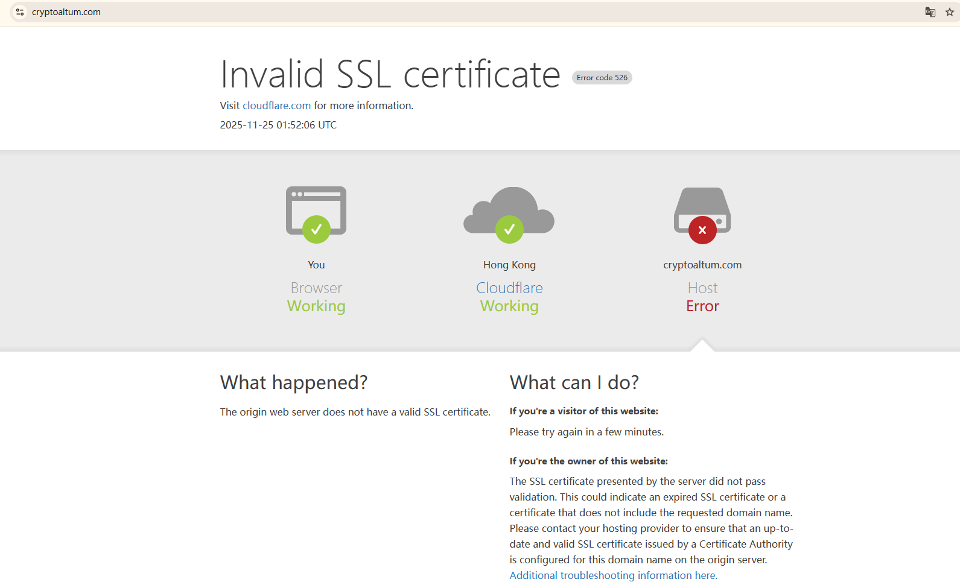This screenshot has height=585, width=960.
Task: Open Additional troubleshooting information here link
Action: (614, 575)
